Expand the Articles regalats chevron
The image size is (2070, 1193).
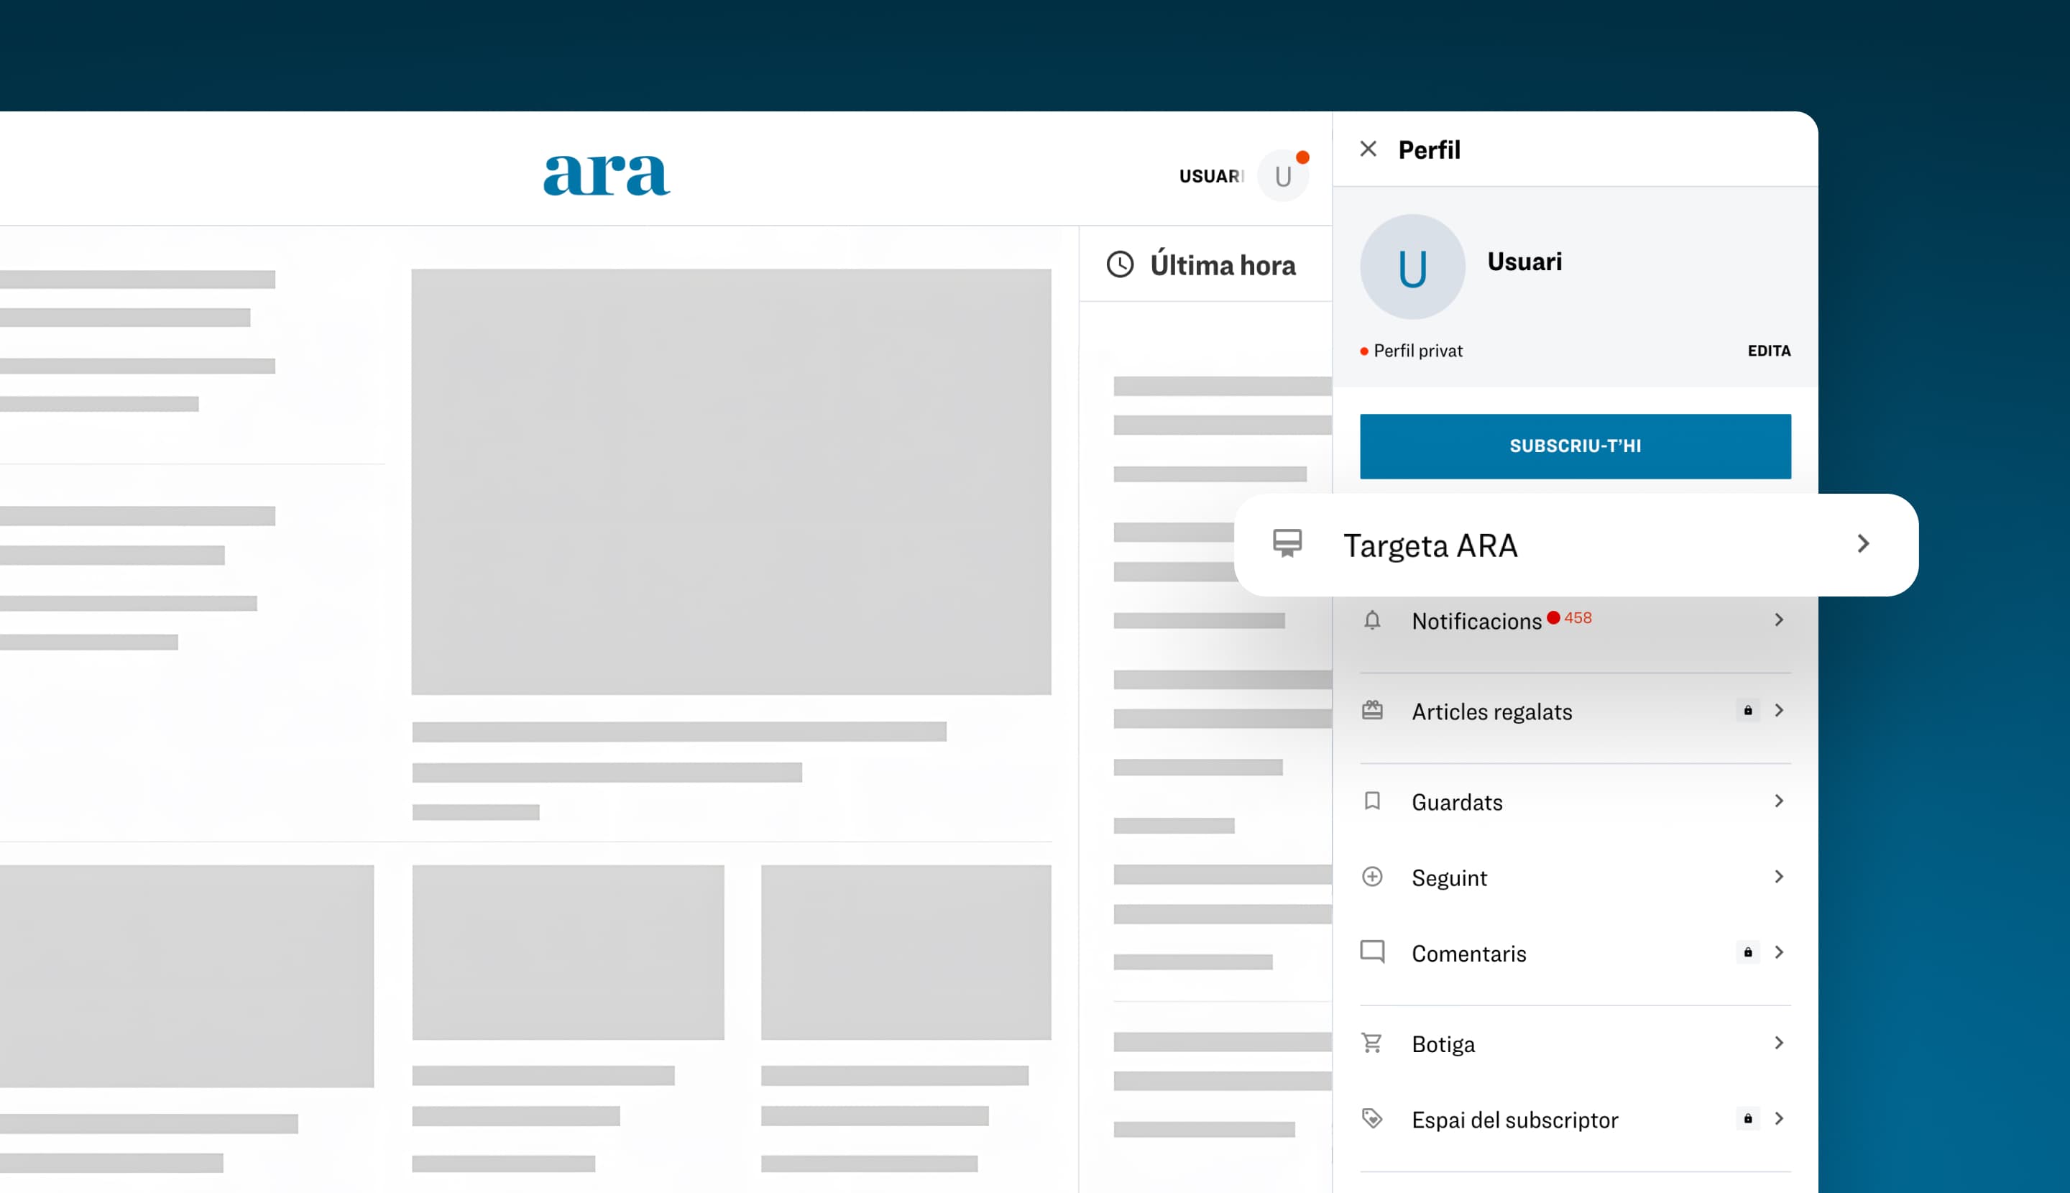[1778, 710]
